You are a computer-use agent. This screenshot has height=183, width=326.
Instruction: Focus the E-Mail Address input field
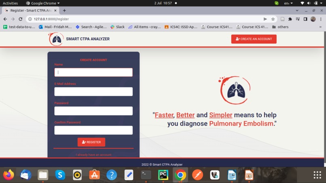pyautogui.click(x=93, y=92)
